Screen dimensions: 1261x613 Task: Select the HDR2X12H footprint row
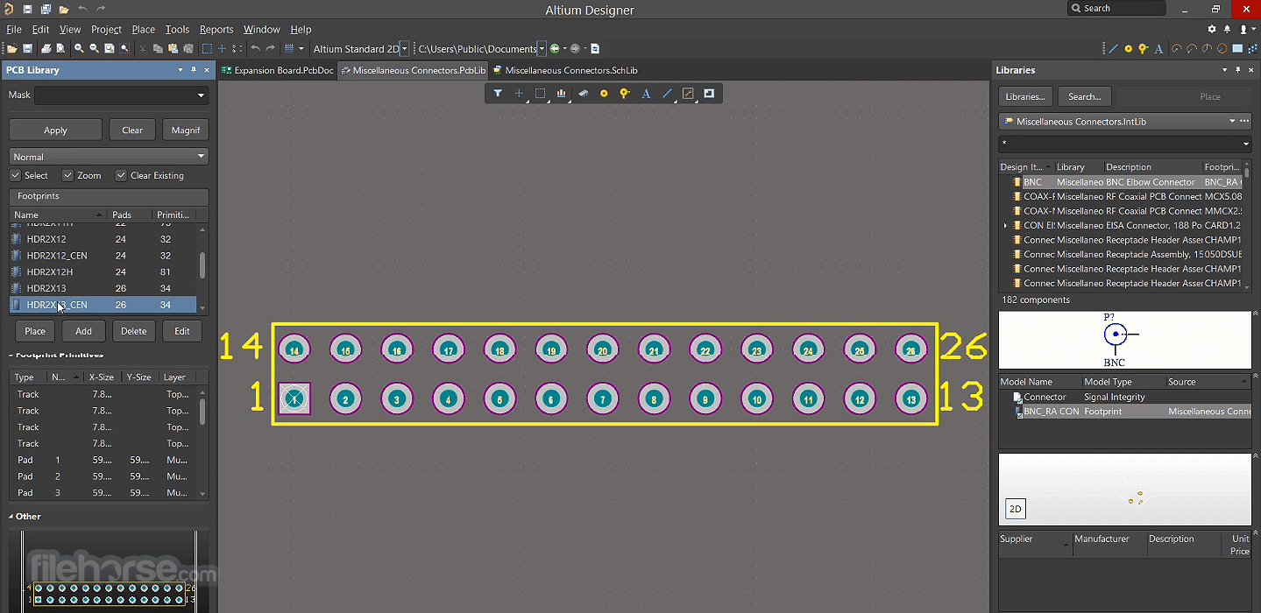coord(103,271)
